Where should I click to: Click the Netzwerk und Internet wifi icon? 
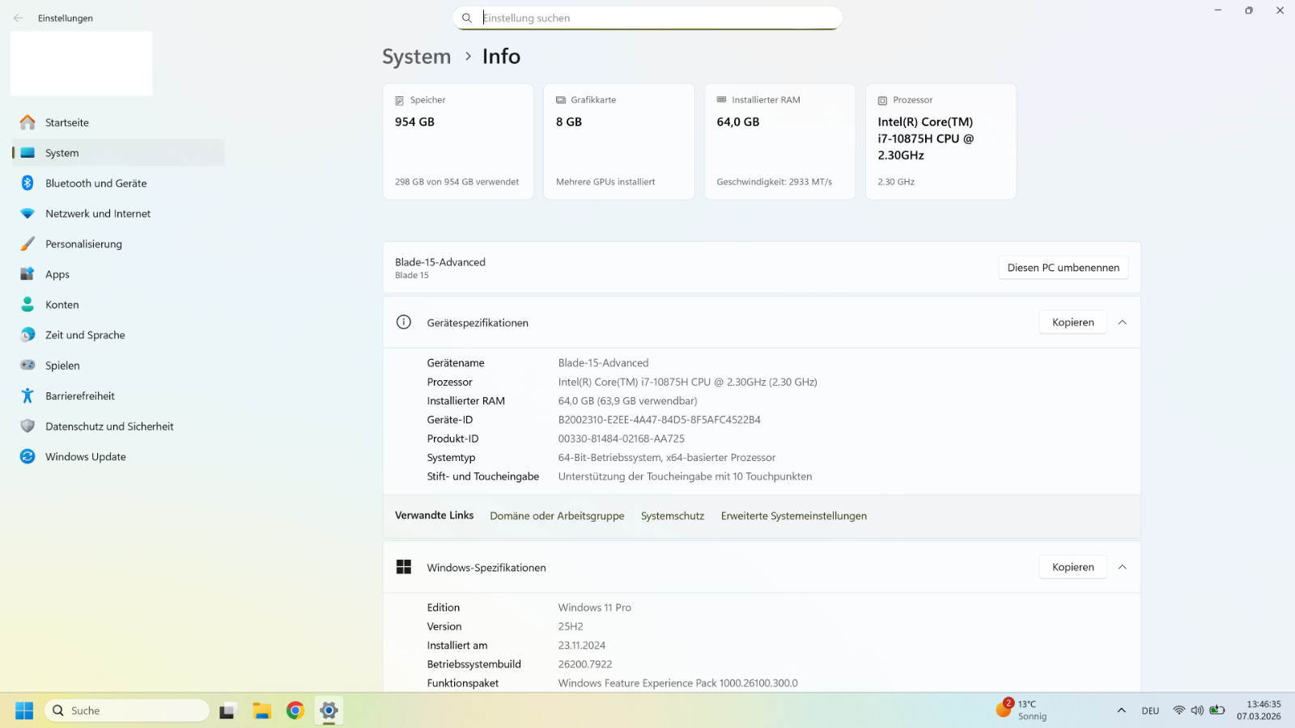[28, 214]
